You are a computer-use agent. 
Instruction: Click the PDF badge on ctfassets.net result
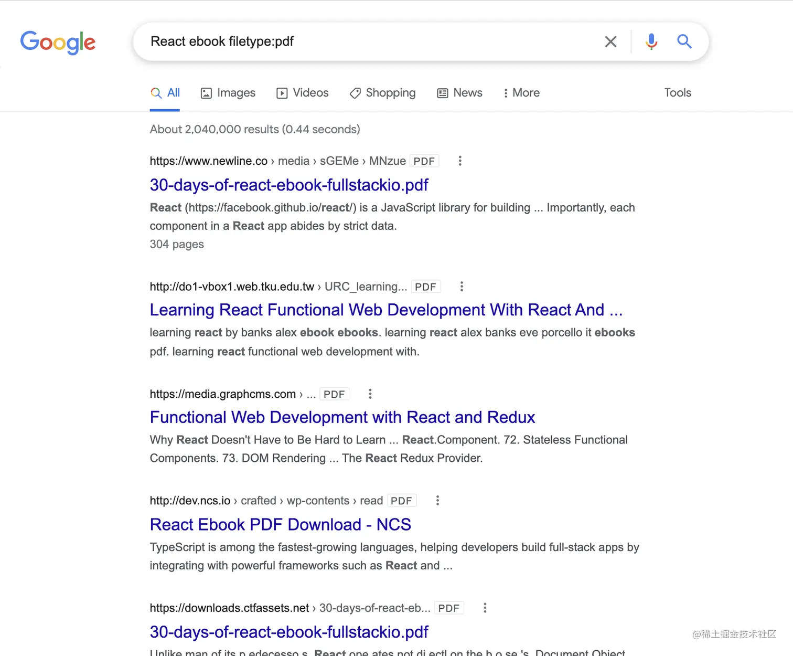[449, 608]
